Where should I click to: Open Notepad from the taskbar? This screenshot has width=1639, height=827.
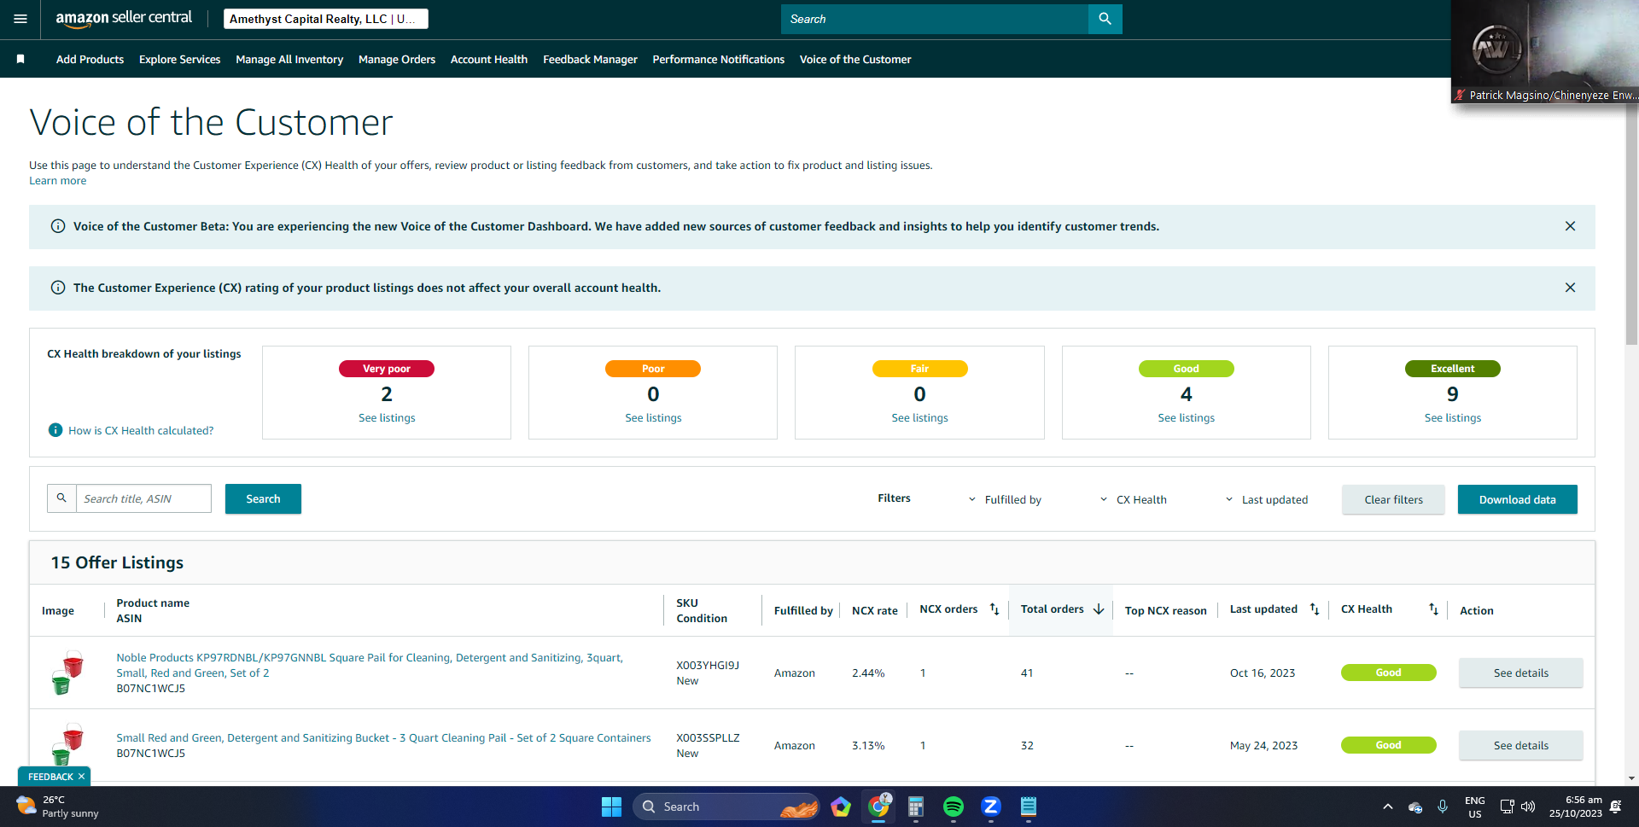[1029, 807]
